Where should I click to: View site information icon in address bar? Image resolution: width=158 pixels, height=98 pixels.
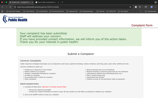[15, 7]
